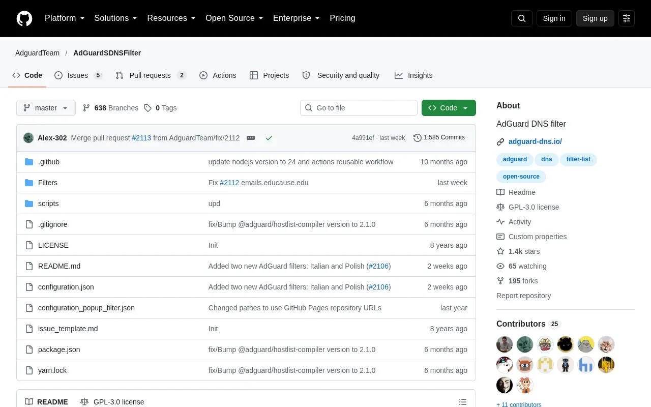Open the 4a991ef commit hash
Image resolution: width=651 pixels, height=407 pixels.
click(363, 138)
